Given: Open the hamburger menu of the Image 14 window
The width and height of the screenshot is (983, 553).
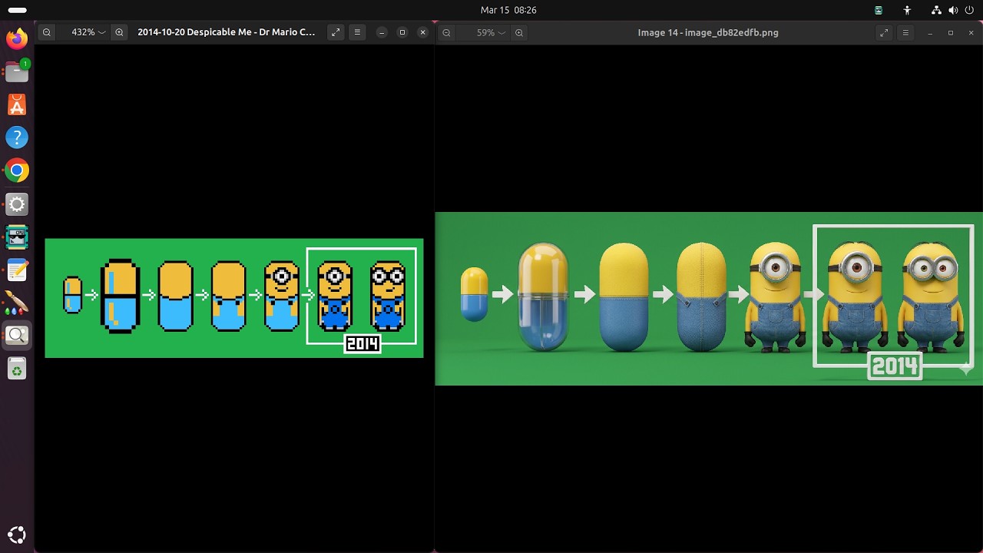Looking at the screenshot, I should tap(905, 32).
